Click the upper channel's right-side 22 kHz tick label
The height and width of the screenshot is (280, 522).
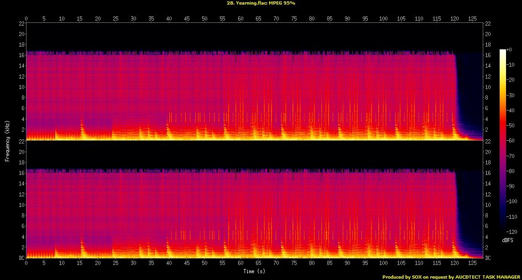488,24
